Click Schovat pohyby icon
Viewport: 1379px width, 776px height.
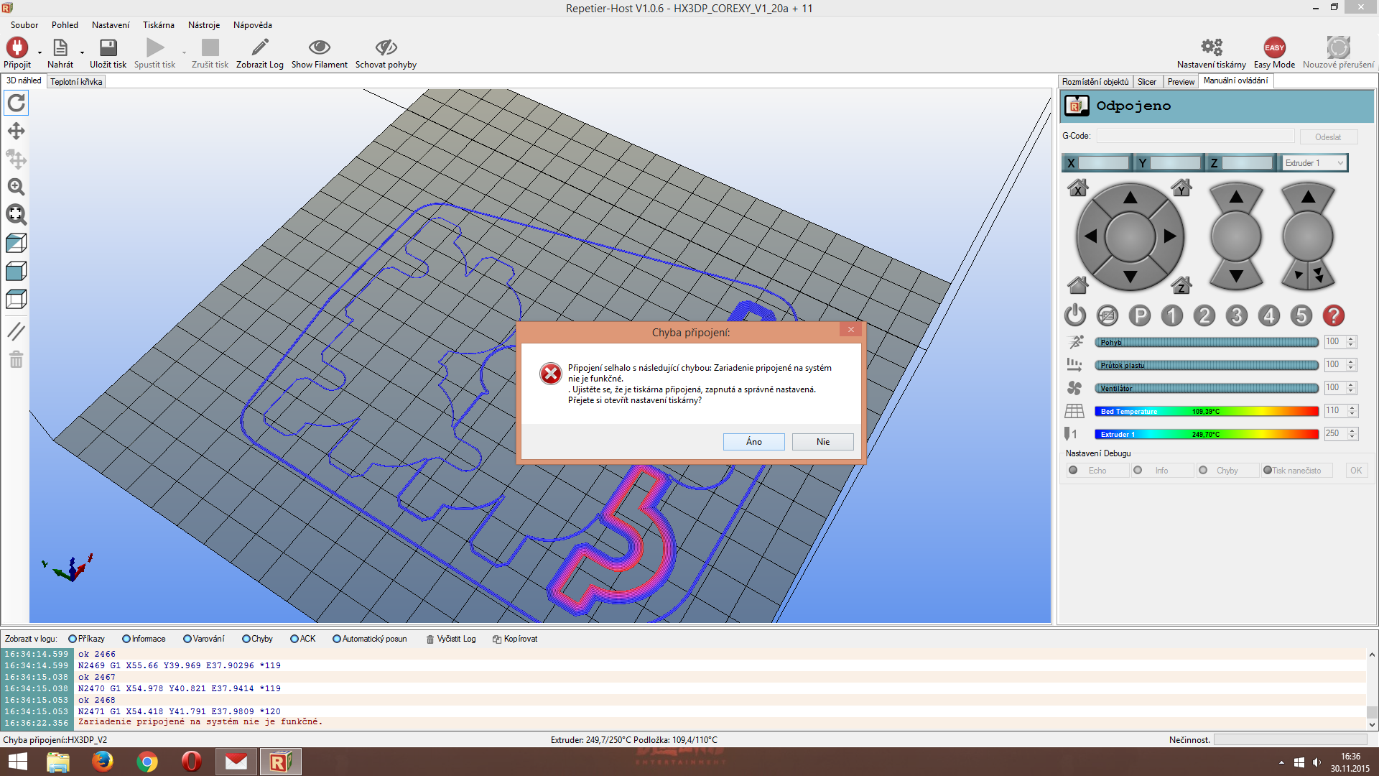[386, 48]
